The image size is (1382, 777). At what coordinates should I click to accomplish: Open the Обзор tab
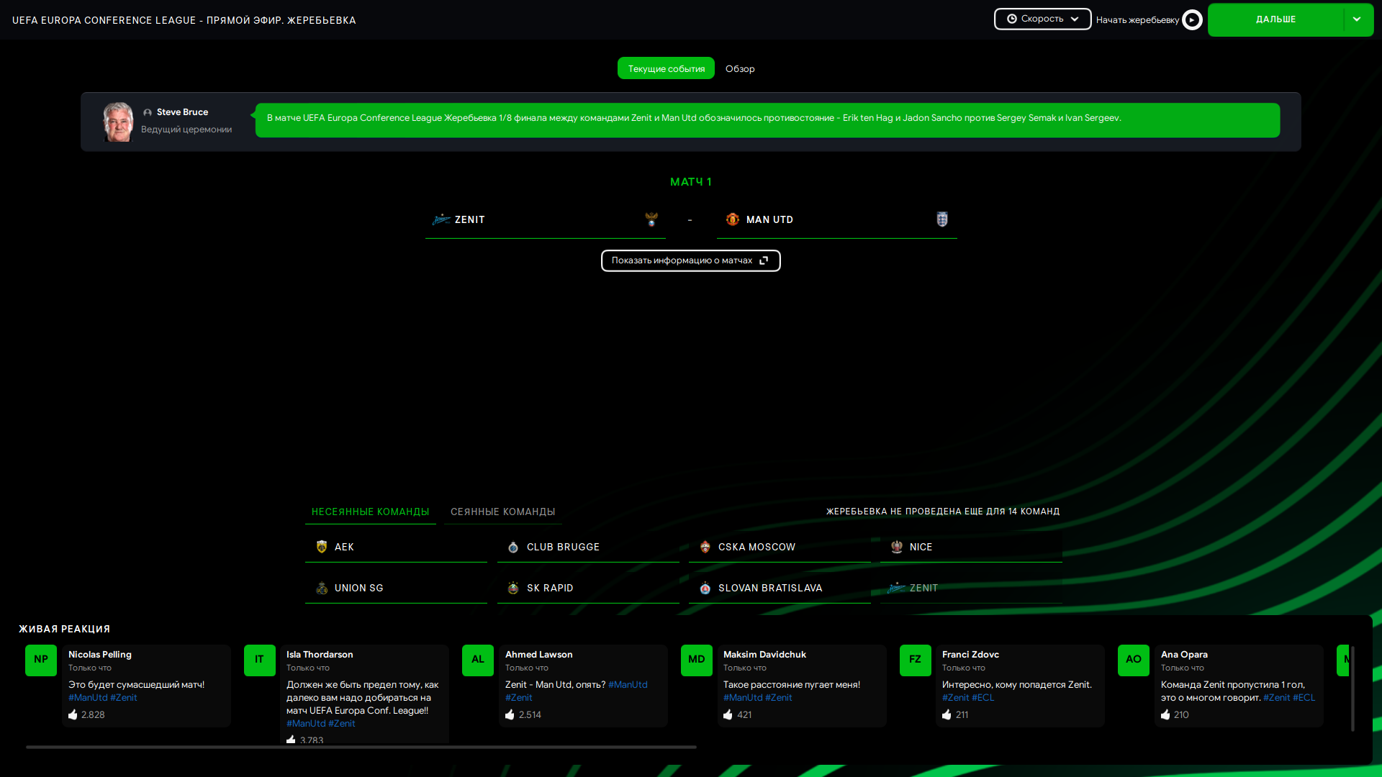(740, 68)
